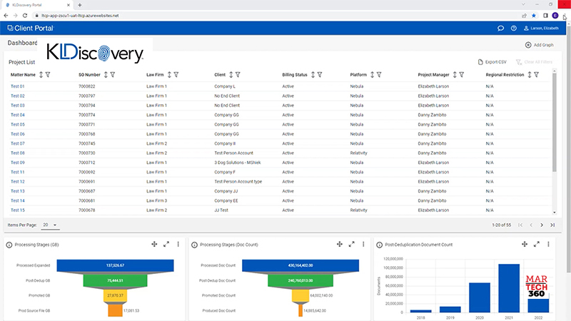
Task: Click the browser address bar URL
Action: (x=80, y=16)
